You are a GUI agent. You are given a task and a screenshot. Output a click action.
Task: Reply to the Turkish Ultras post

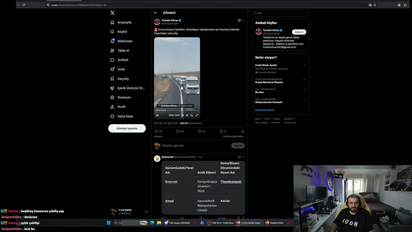click(x=158, y=131)
